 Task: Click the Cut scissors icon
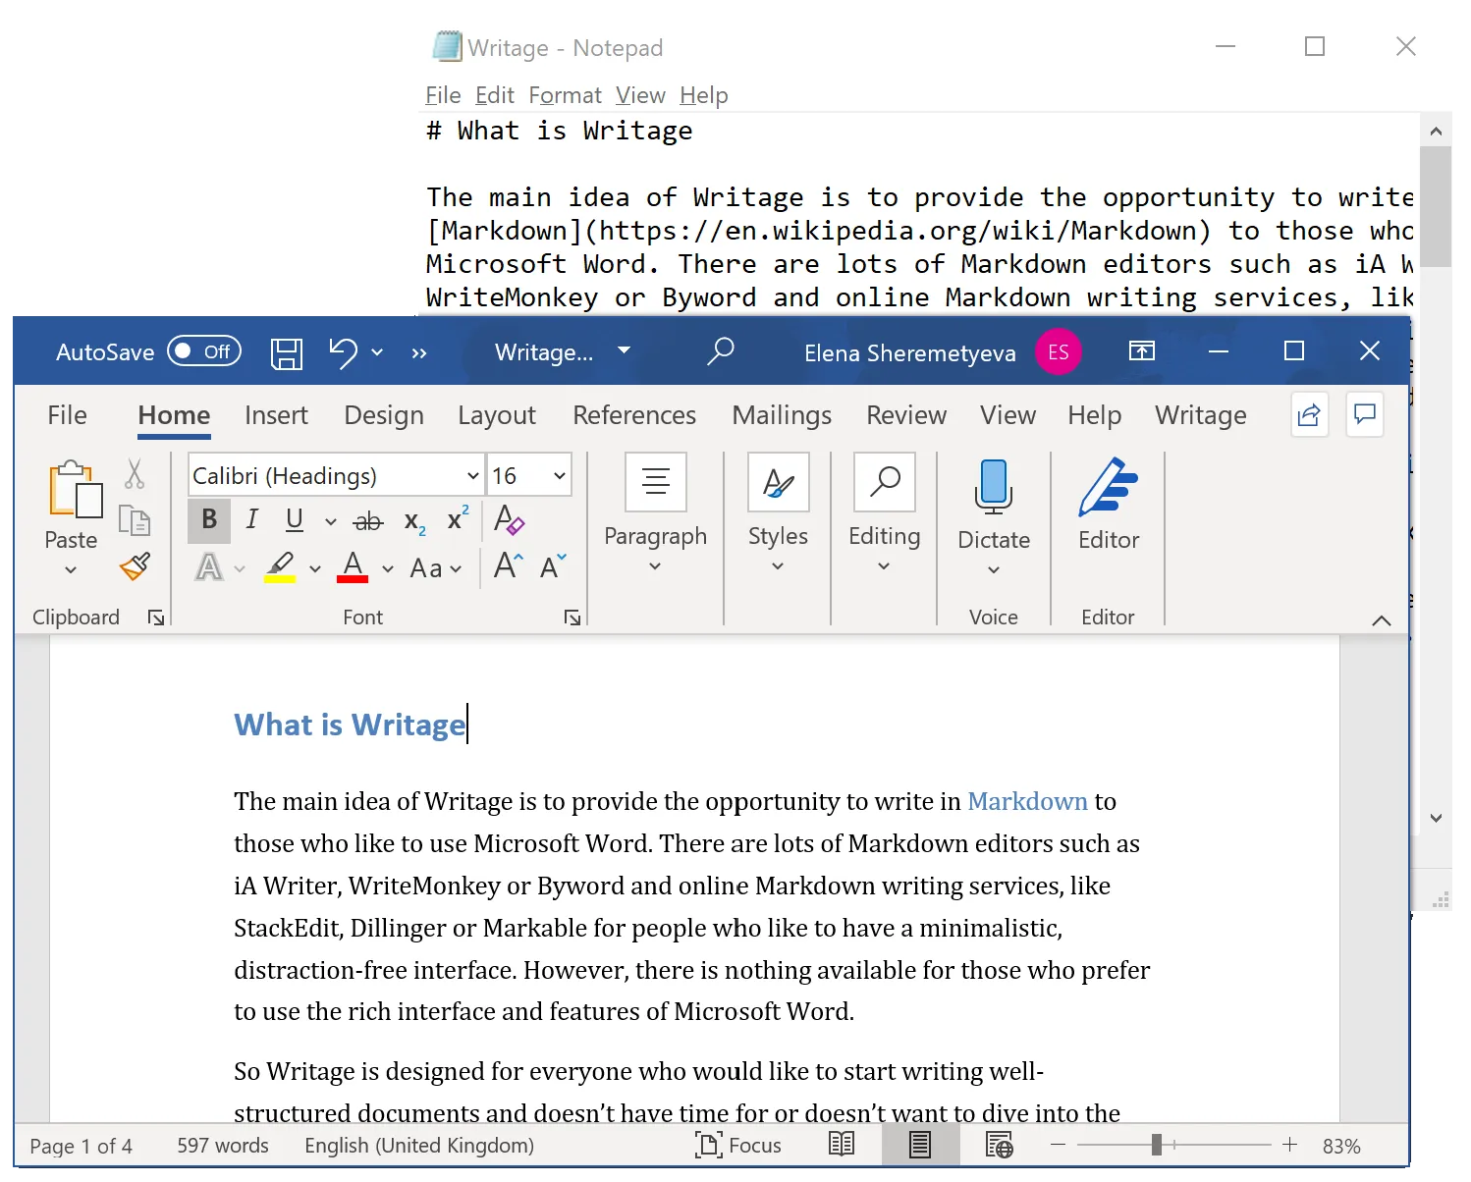click(x=135, y=472)
